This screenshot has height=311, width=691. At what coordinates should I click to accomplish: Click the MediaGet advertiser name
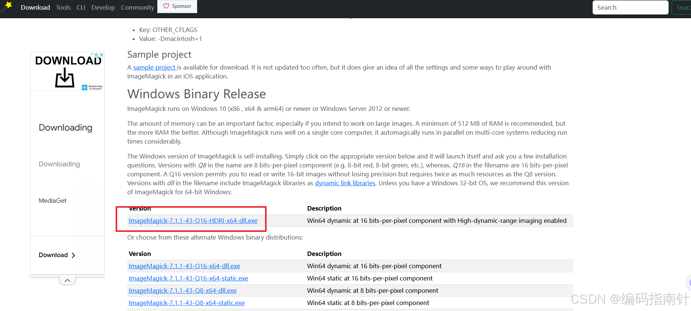click(53, 201)
